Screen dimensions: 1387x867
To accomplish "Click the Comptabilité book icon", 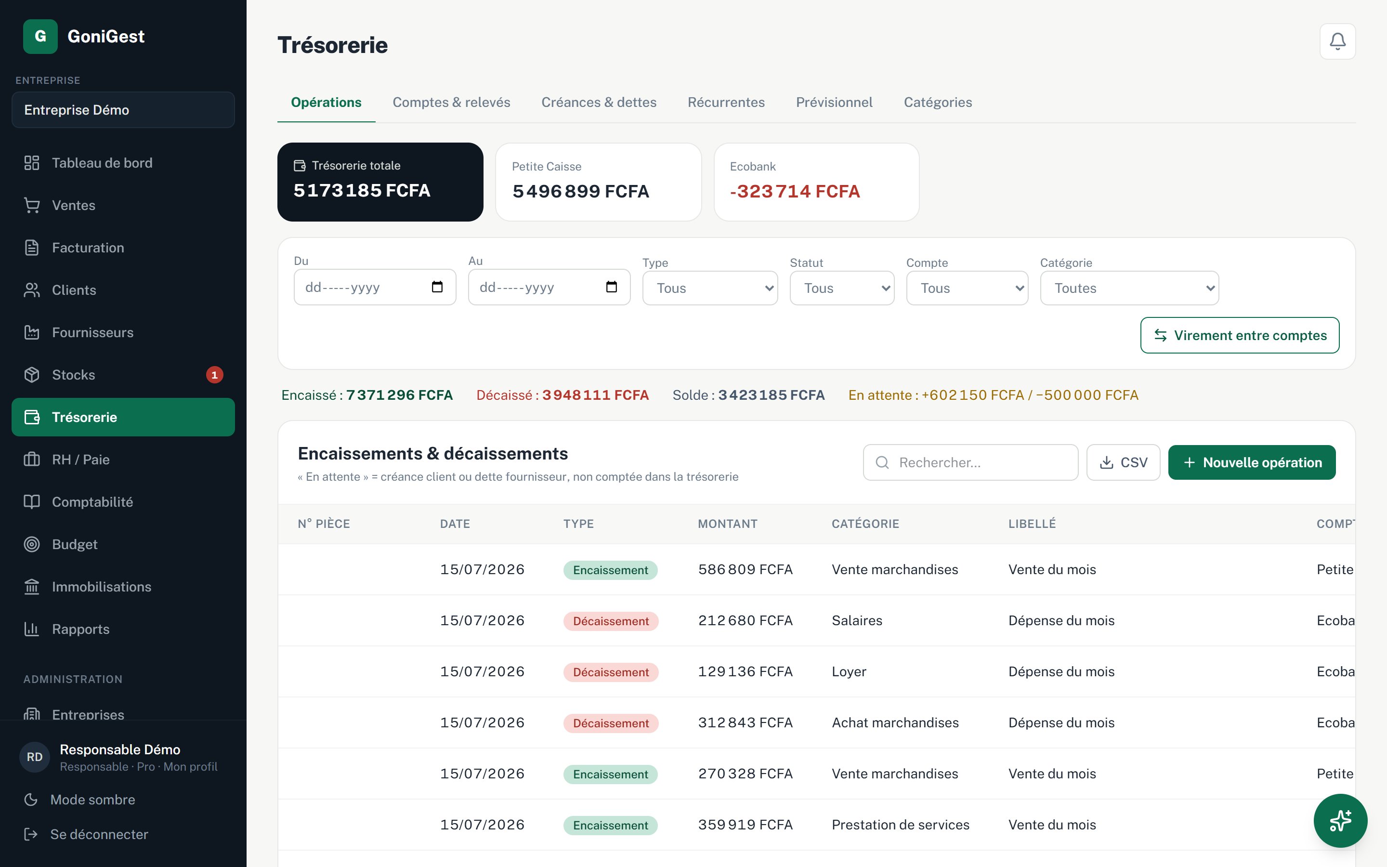I will 31,502.
